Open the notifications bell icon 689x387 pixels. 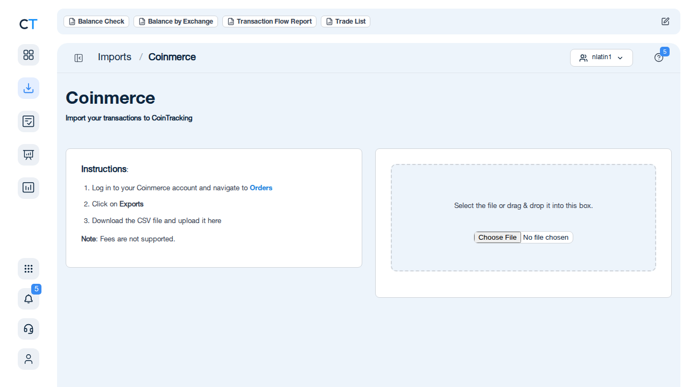coord(29,299)
